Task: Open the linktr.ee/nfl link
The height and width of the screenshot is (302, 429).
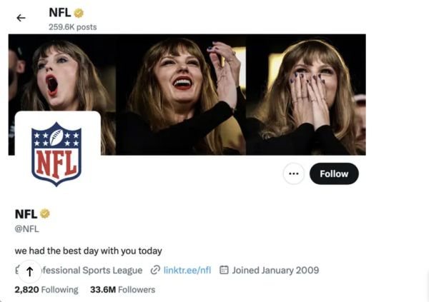Action: click(x=187, y=271)
